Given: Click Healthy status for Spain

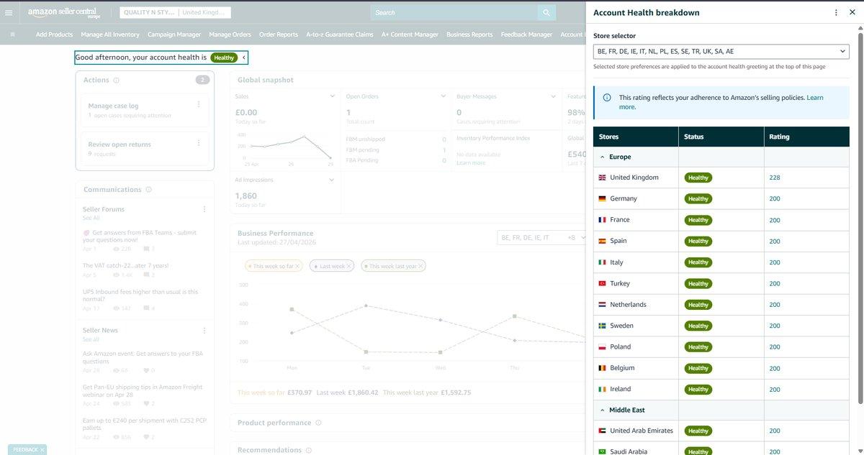Looking at the screenshot, I should pos(698,241).
